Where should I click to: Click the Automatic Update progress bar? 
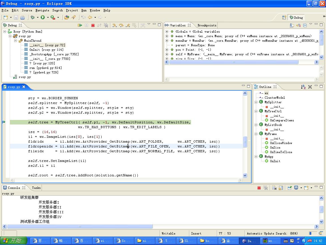click(x=313, y=233)
